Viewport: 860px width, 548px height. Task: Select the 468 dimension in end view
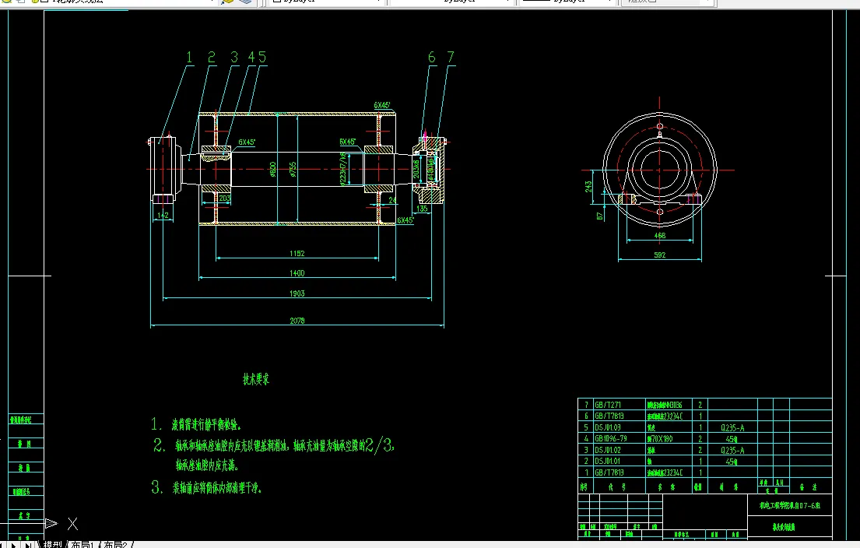tap(660, 235)
